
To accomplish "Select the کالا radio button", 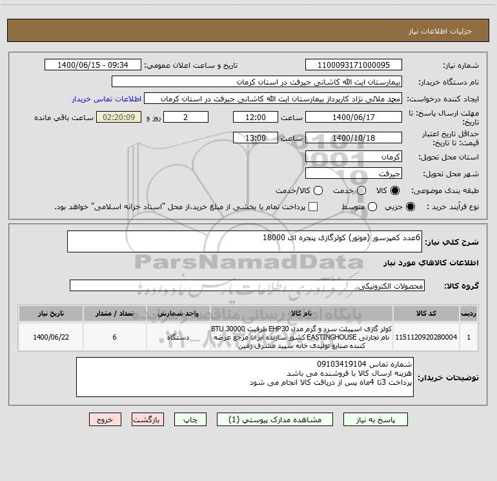I will [395, 190].
